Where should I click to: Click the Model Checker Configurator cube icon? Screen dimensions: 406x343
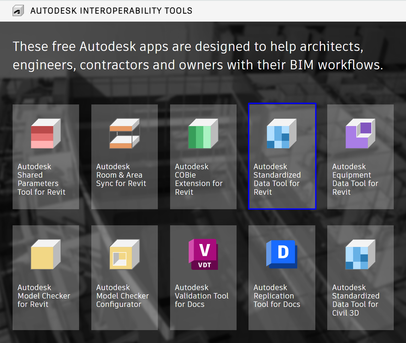(125, 254)
